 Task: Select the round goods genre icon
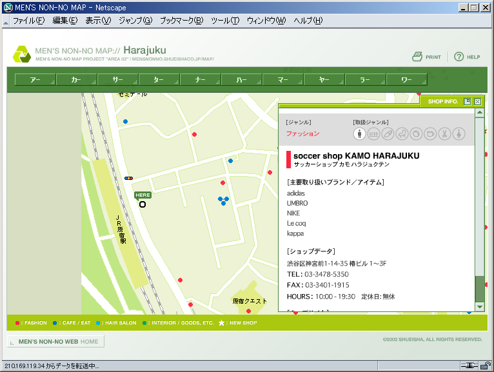(416, 134)
